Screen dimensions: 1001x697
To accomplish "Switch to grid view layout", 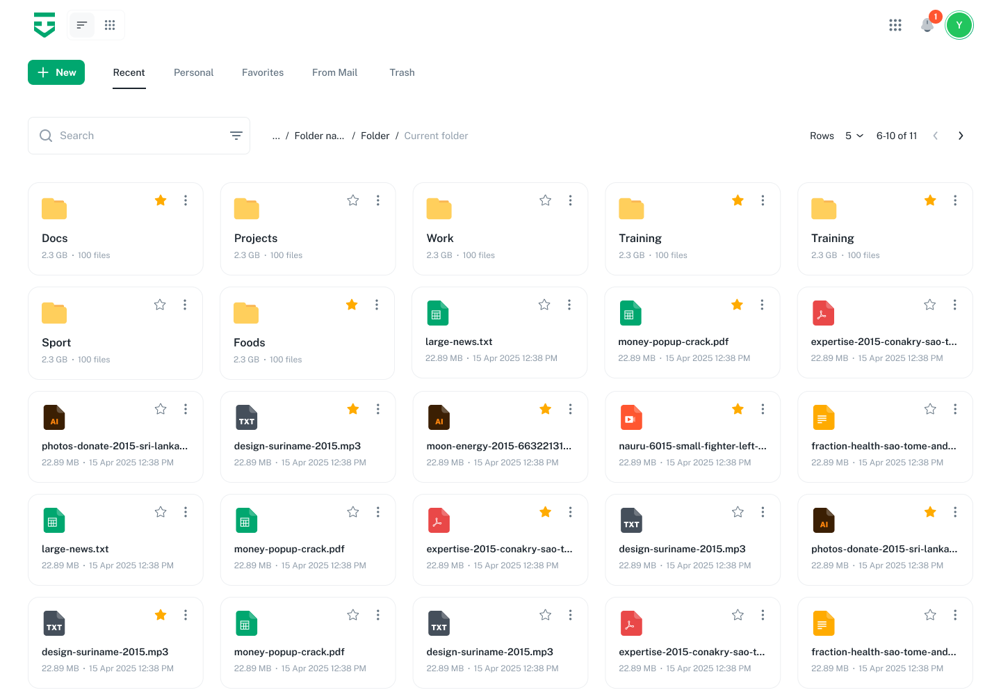I will (x=110, y=25).
